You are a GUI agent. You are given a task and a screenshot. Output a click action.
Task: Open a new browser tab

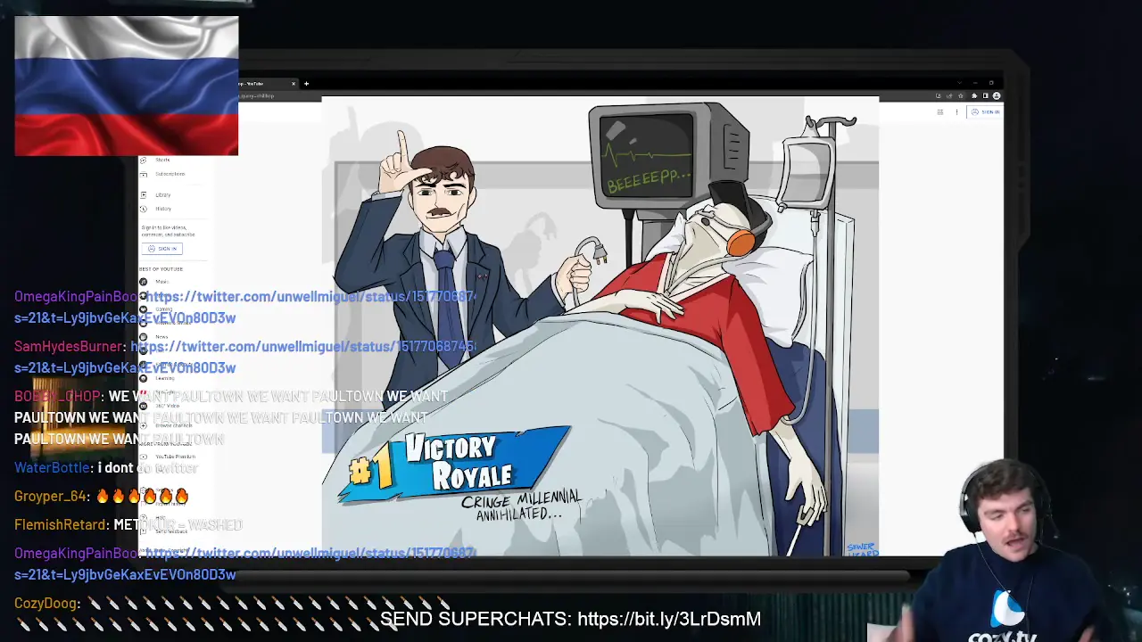306,83
